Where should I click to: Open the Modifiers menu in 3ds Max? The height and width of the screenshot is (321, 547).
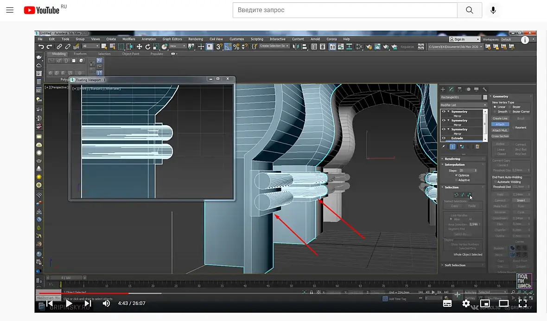(x=128, y=39)
